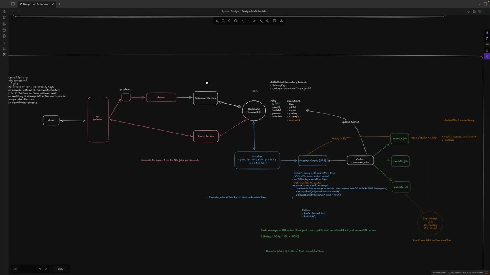This screenshot has width=490, height=275.
Task: Select the Rectangle drawing tool
Action: pyautogui.click(x=223, y=21)
